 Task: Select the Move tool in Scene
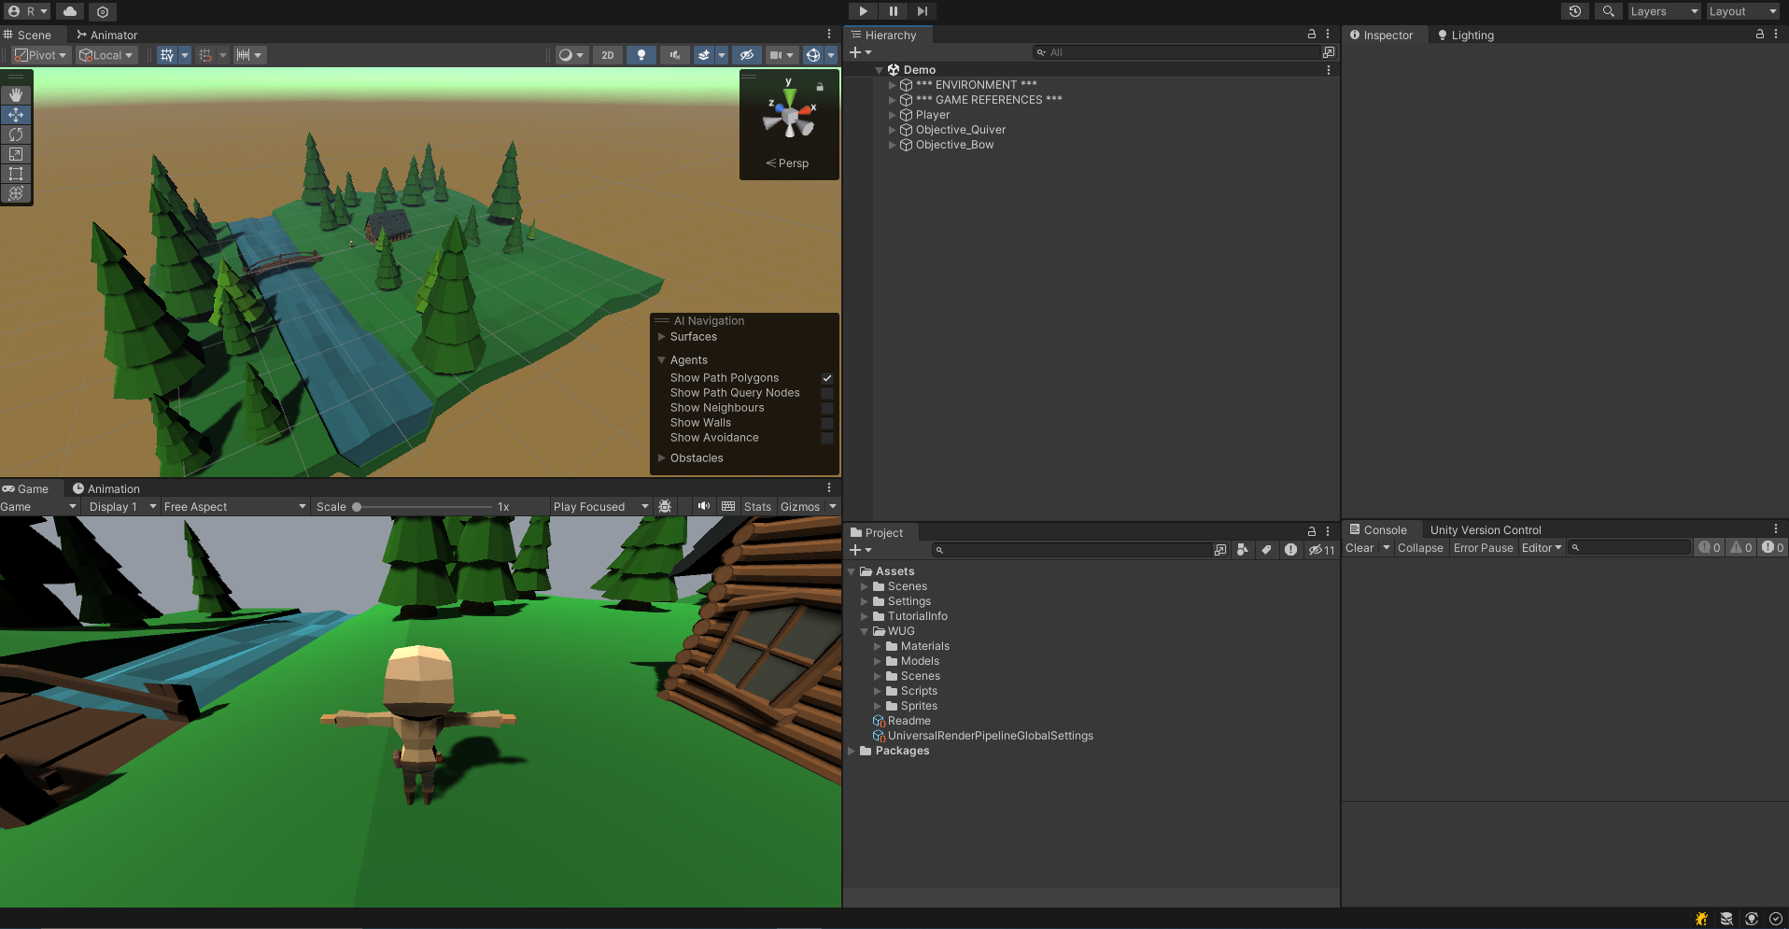(x=16, y=115)
